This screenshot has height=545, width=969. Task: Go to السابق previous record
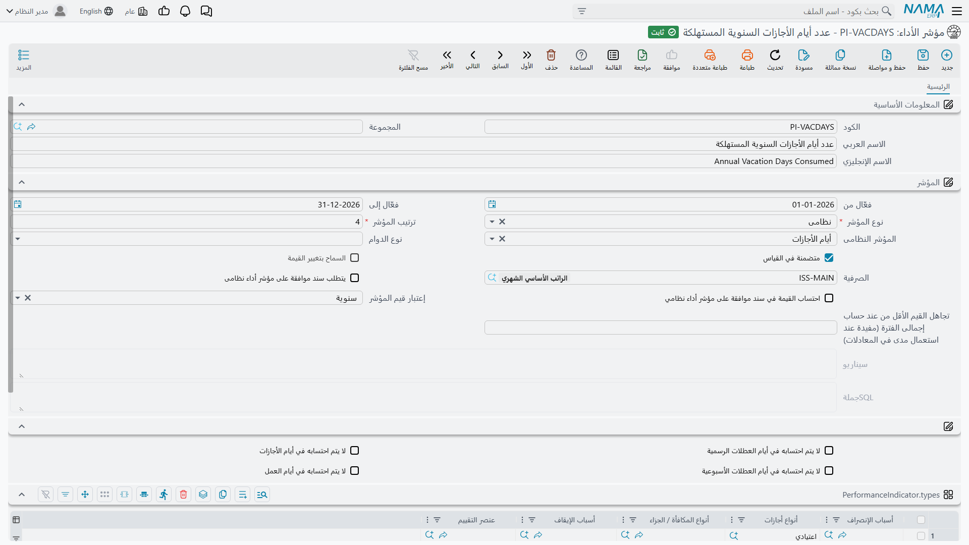(x=500, y=55)
